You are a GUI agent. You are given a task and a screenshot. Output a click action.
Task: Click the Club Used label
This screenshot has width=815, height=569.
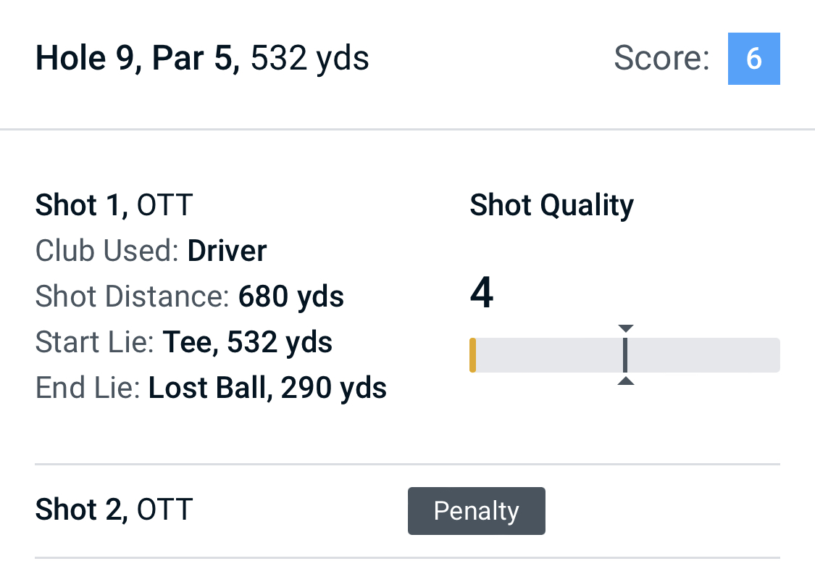(x=107, y=251)
